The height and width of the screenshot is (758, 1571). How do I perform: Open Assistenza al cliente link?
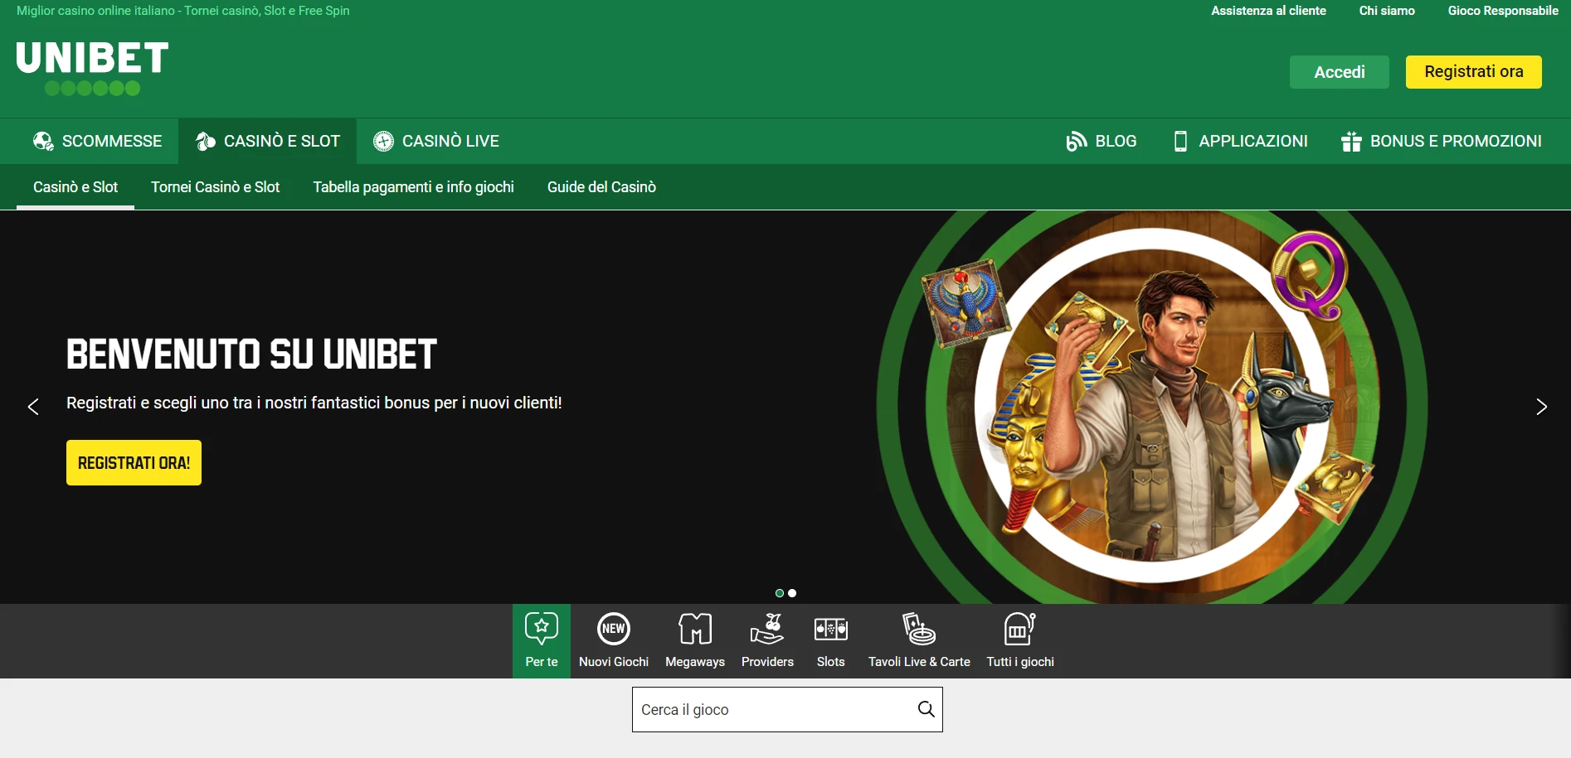click(x=1268, y=11)
